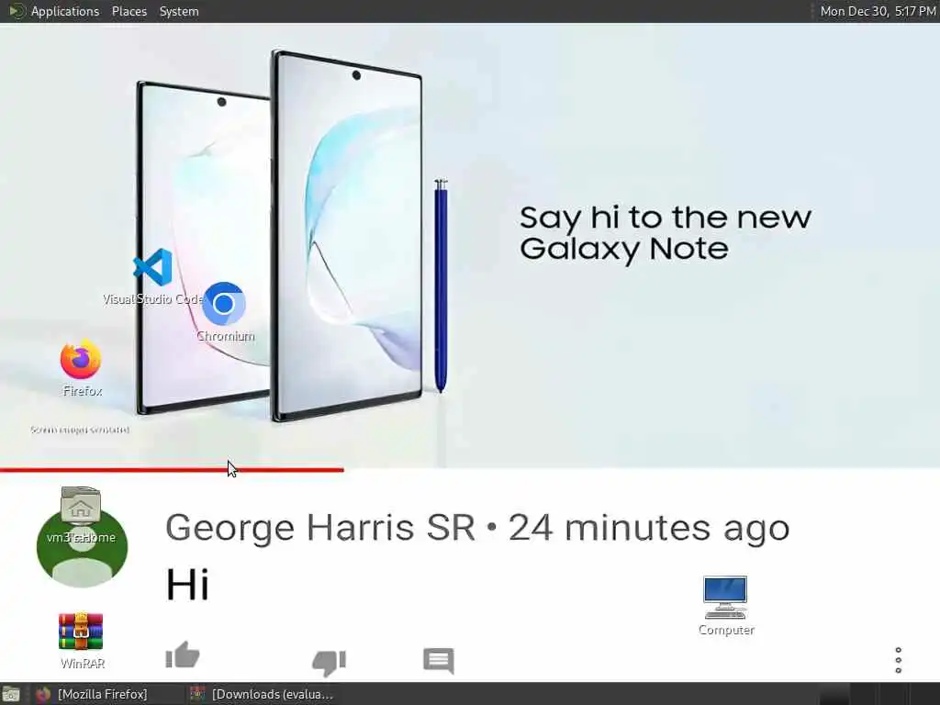Switch to the Downloads (evalua... taskbar window
The image size is (940, 705).
point(262,694)
